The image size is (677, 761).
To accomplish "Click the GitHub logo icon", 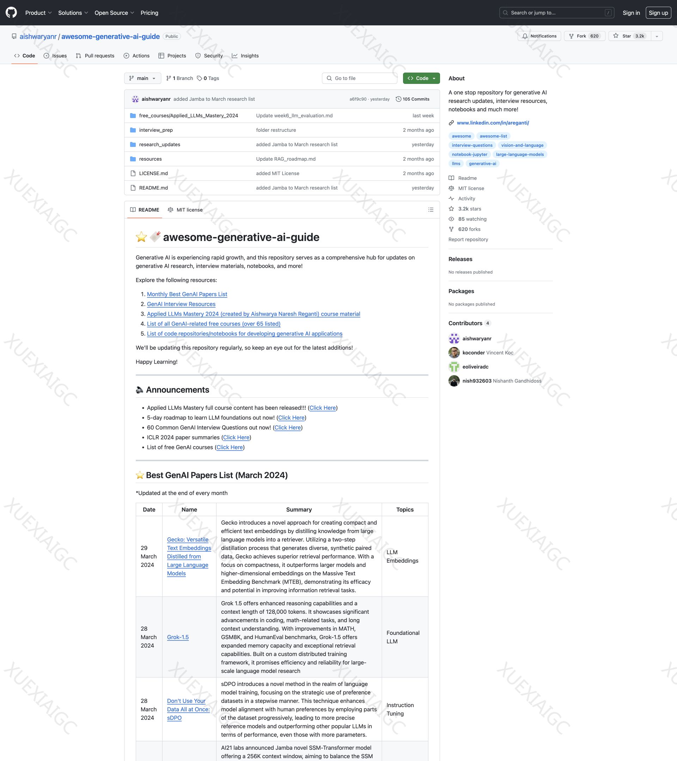I will 11,13.
